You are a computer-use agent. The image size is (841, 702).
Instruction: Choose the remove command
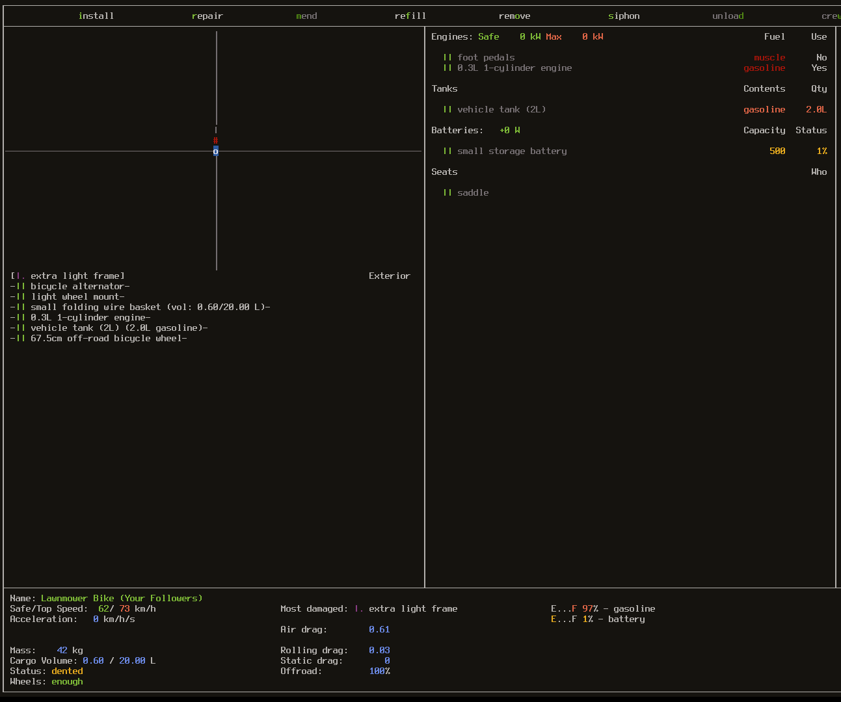[514, 16]
